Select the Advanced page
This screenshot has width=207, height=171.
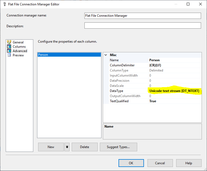pos(20,51)
